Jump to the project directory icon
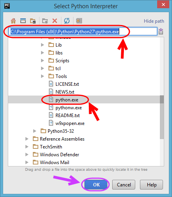The height and width of the screenshot is (197, 172). [x=33, y=21]
